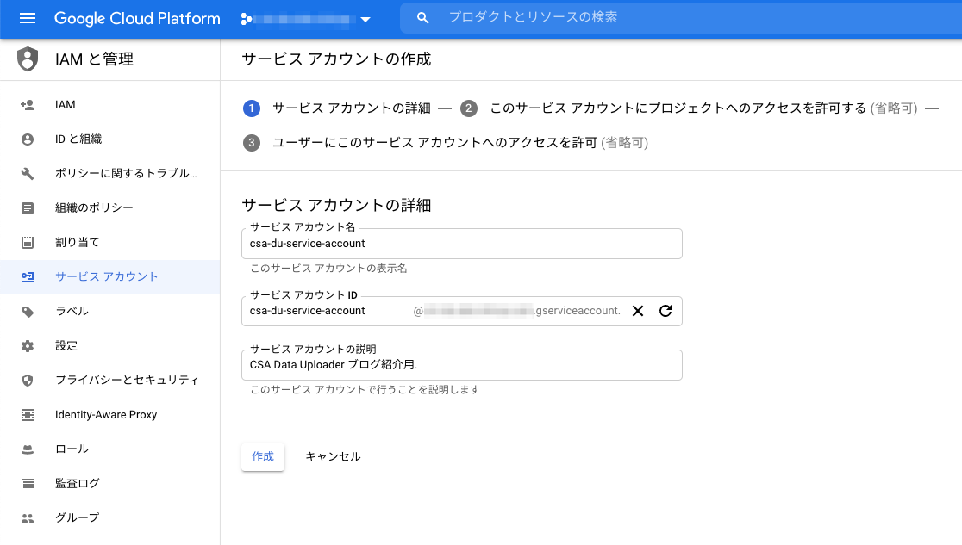Image resolution: width=962 pixels, height=545 pixels.
Task: Click the privacy shield icon
Action: 28,380
